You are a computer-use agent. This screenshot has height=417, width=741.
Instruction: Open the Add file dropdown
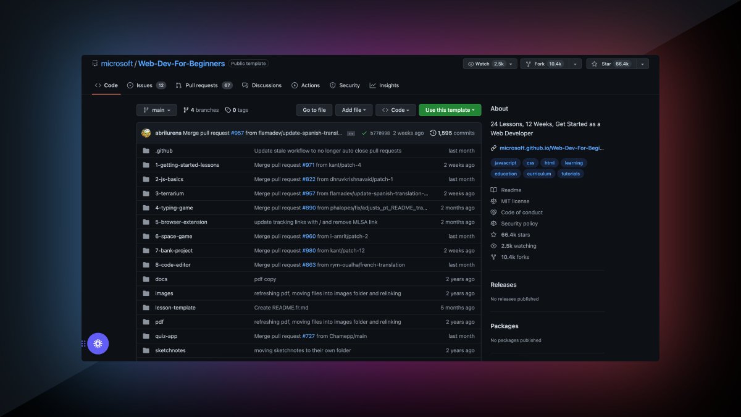(353, 109)
